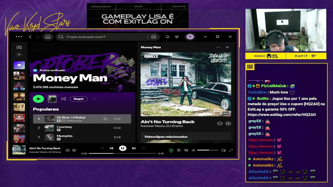Click the '3.474.198 ouvintes mensais' text
Viewport: 333px width, 187px height.
click(x=55, y=87)
